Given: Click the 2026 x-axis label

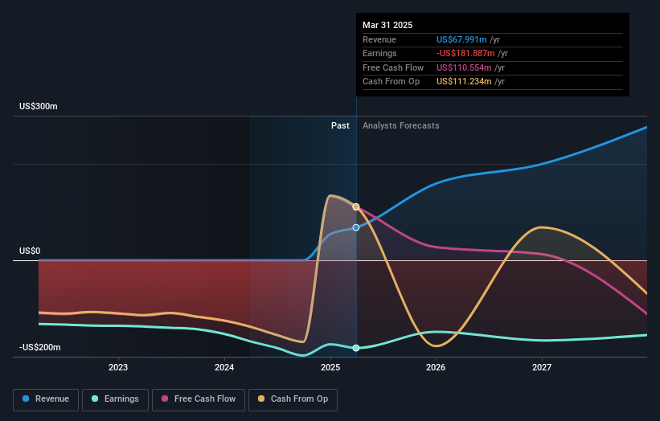Looking at the screenshot, I should (436, 368).
